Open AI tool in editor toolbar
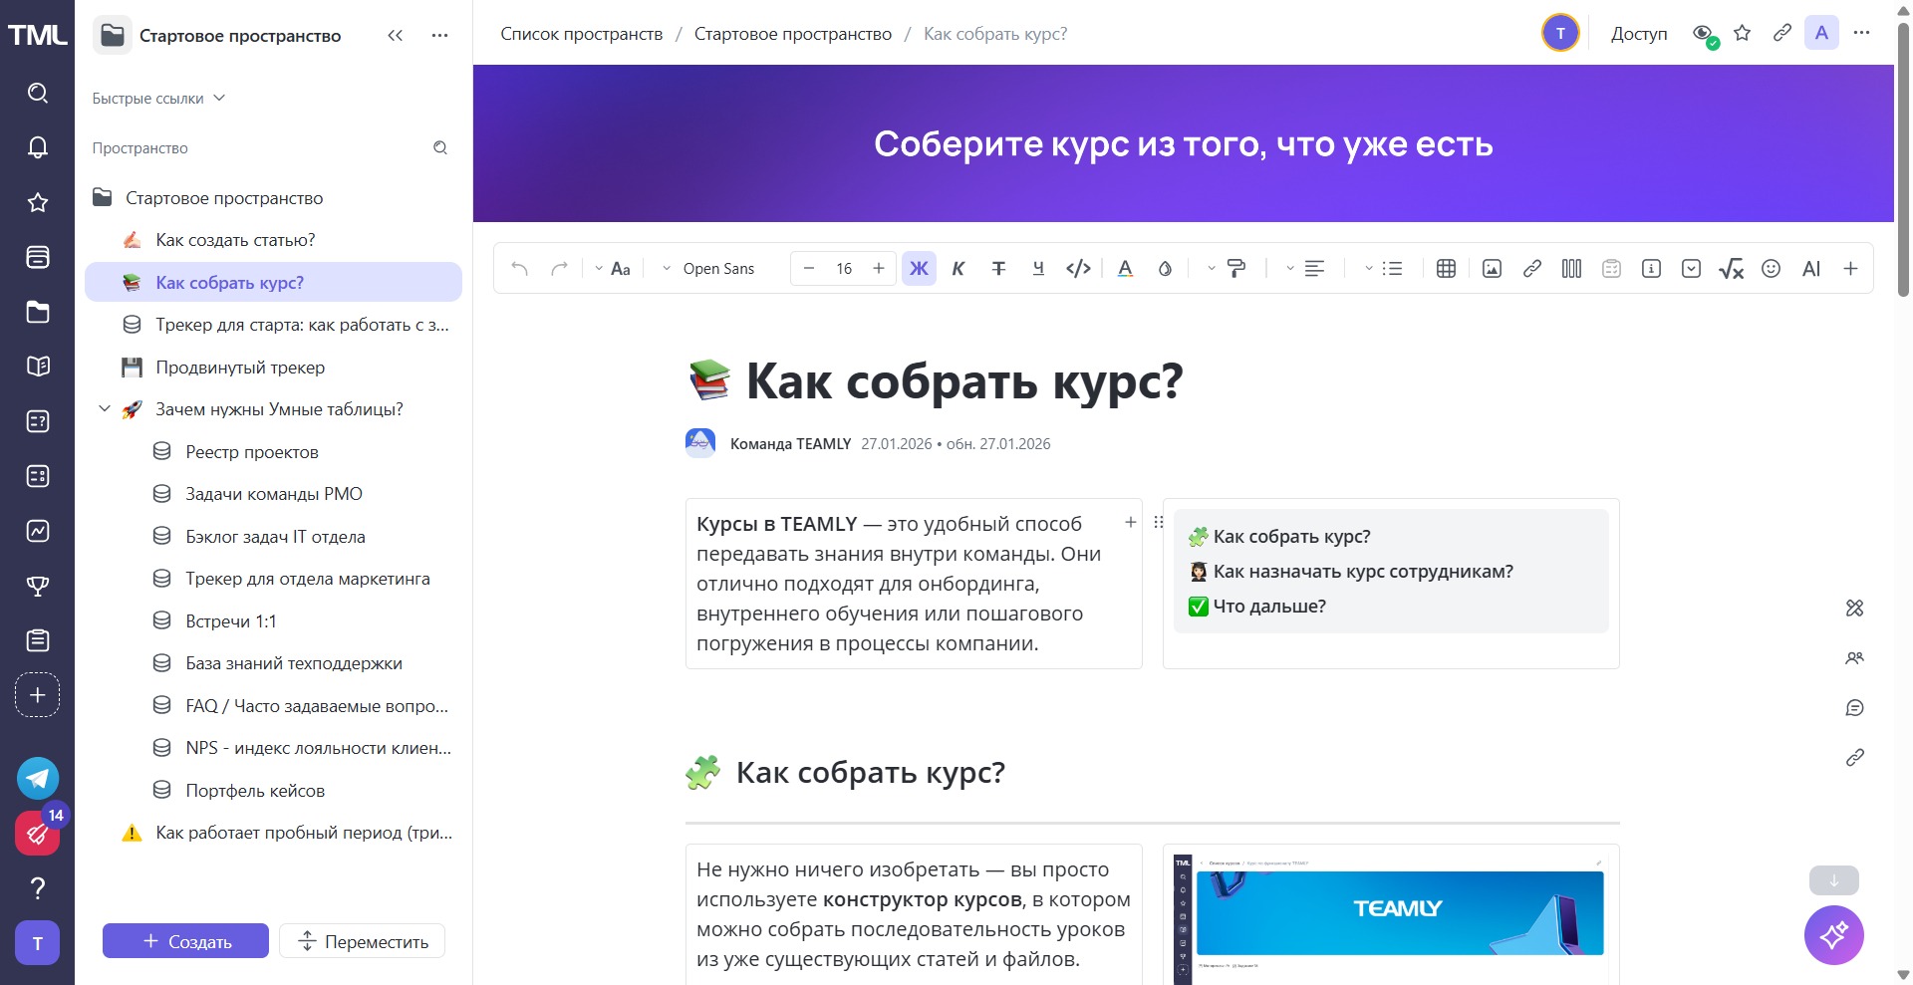 [1811, 268]
